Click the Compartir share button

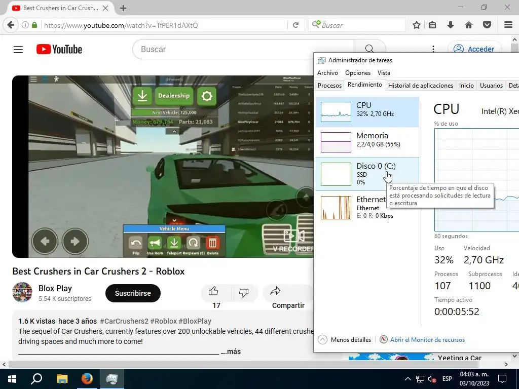288,297
